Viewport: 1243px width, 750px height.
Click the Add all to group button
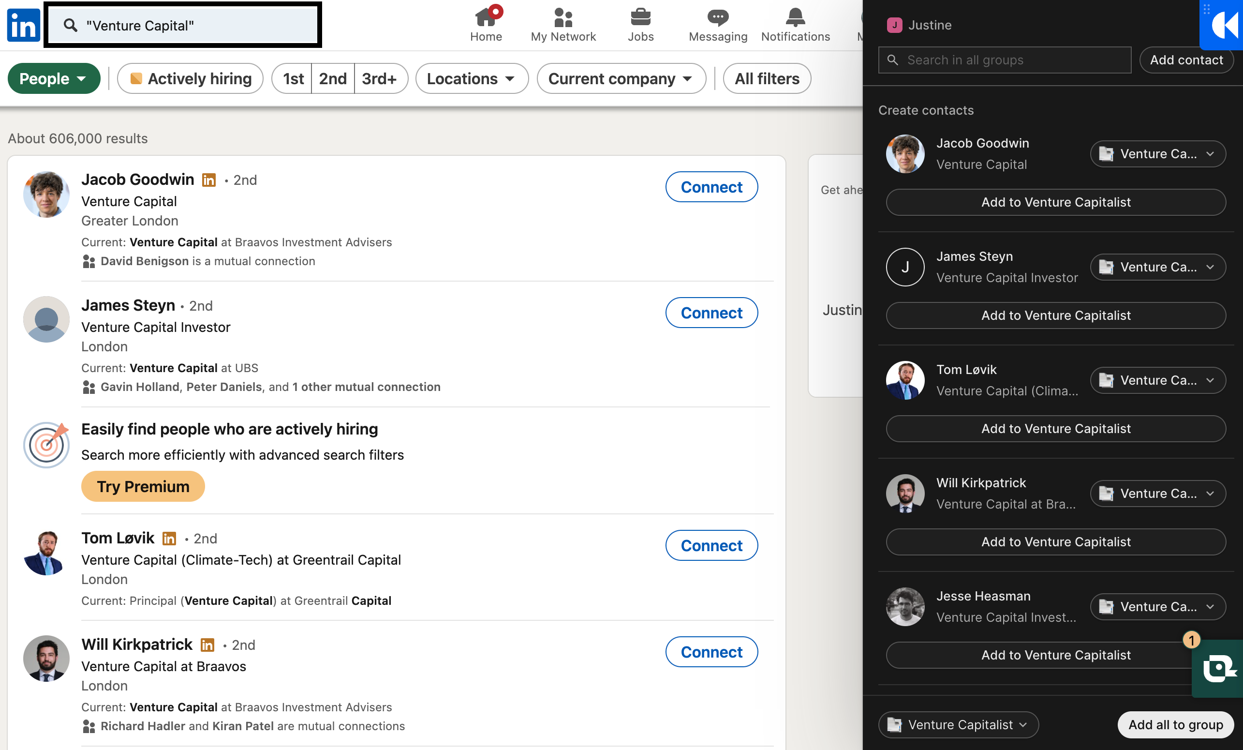(1175, 725)
